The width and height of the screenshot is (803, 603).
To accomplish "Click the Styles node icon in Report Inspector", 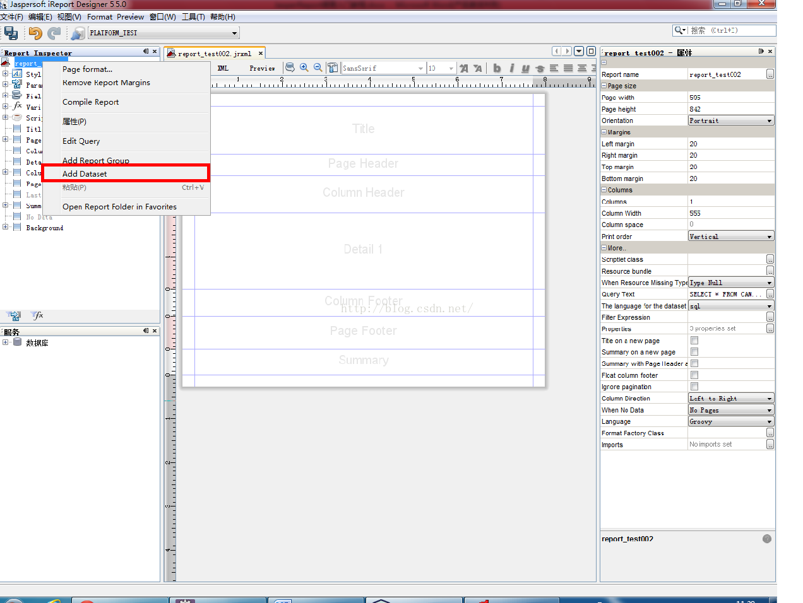I will coord(17,74).
